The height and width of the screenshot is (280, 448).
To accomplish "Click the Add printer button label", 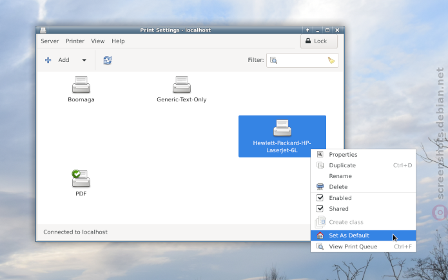I will 64,60.
